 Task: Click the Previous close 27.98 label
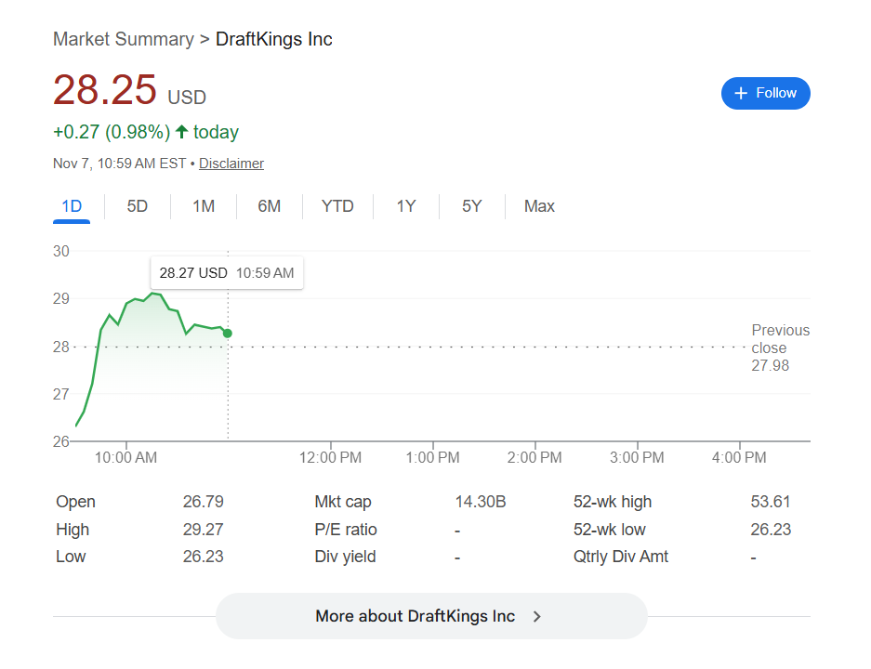point(780,348)
